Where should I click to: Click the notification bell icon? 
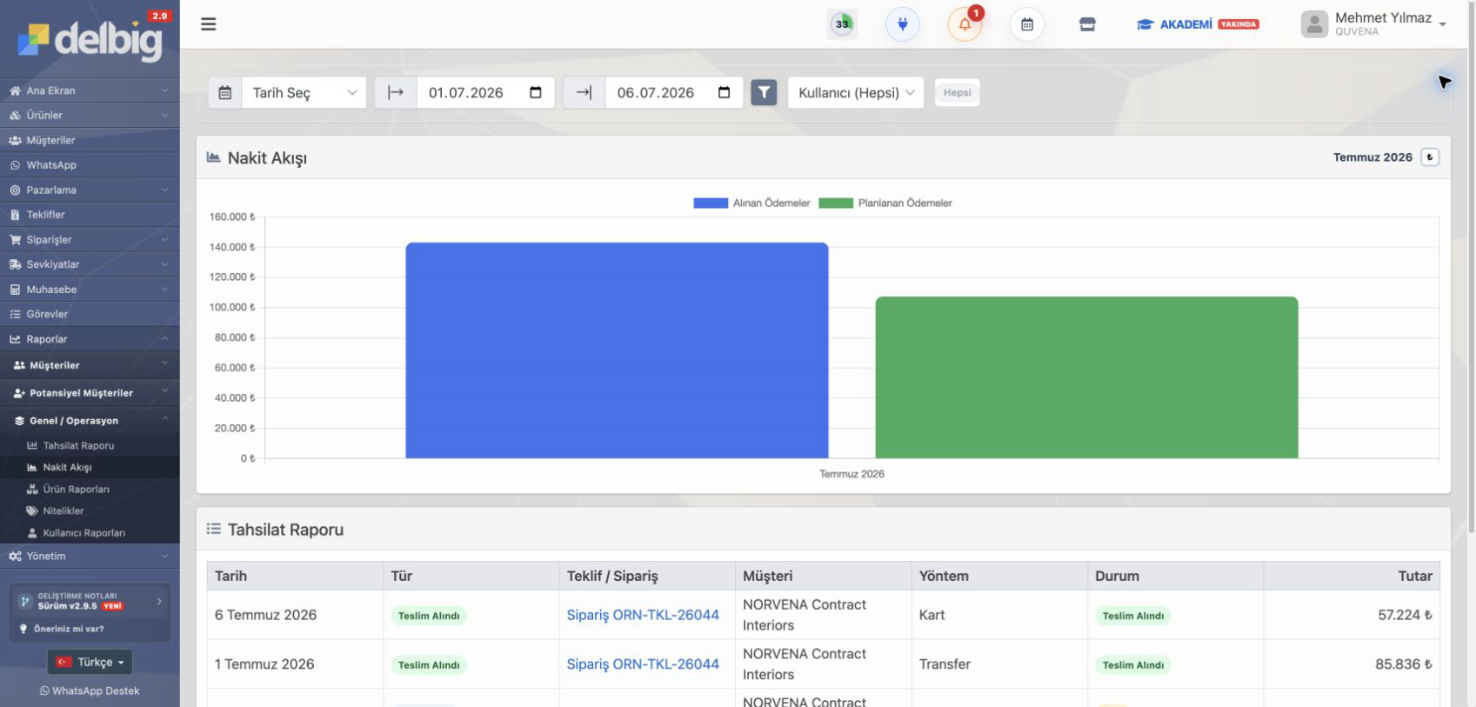click(965, 24)
